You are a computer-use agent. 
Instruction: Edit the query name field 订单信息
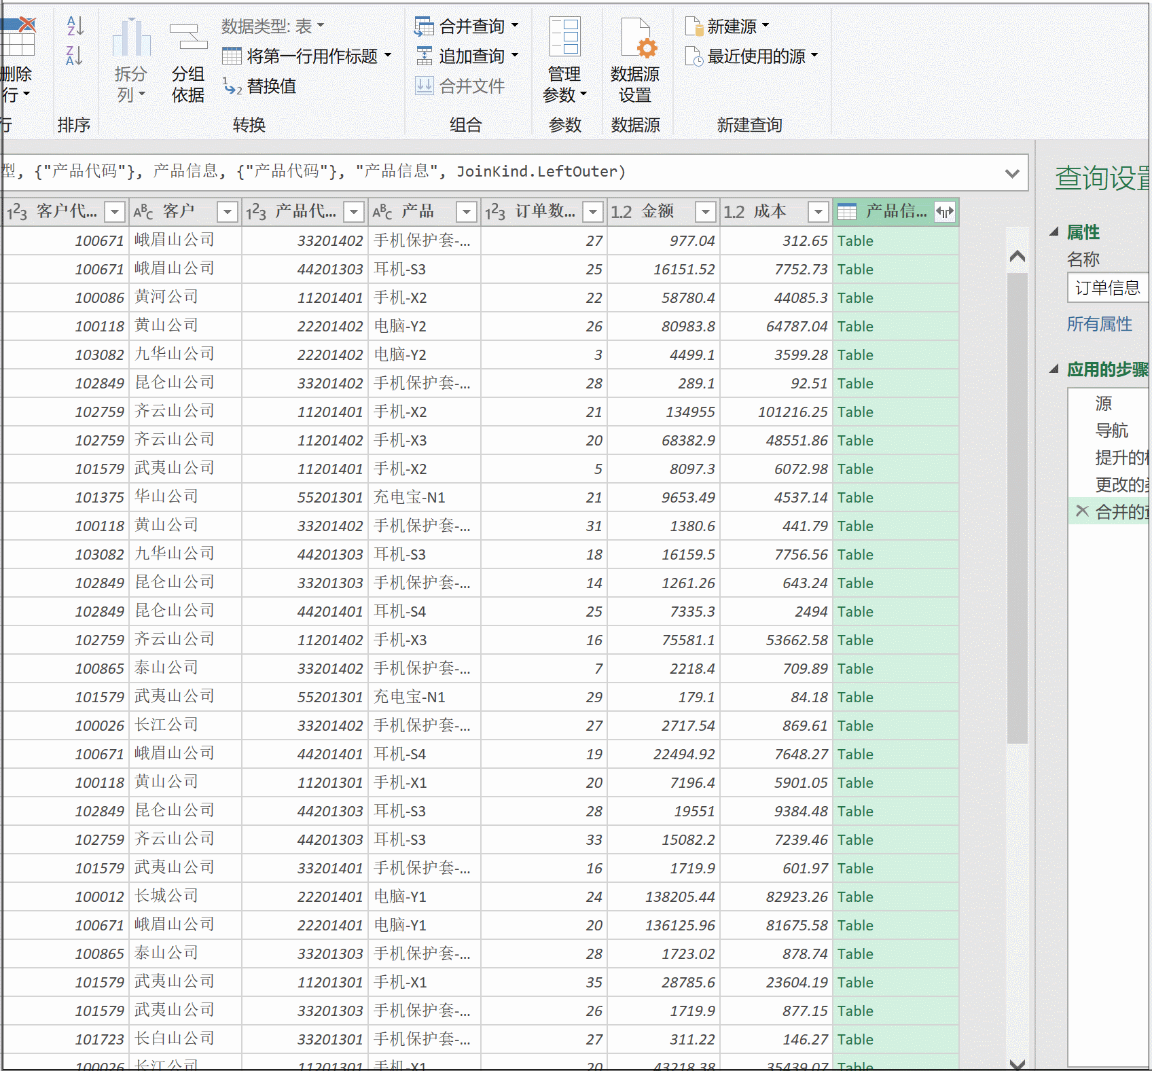pyautogui.click(x=1109, y=288)
